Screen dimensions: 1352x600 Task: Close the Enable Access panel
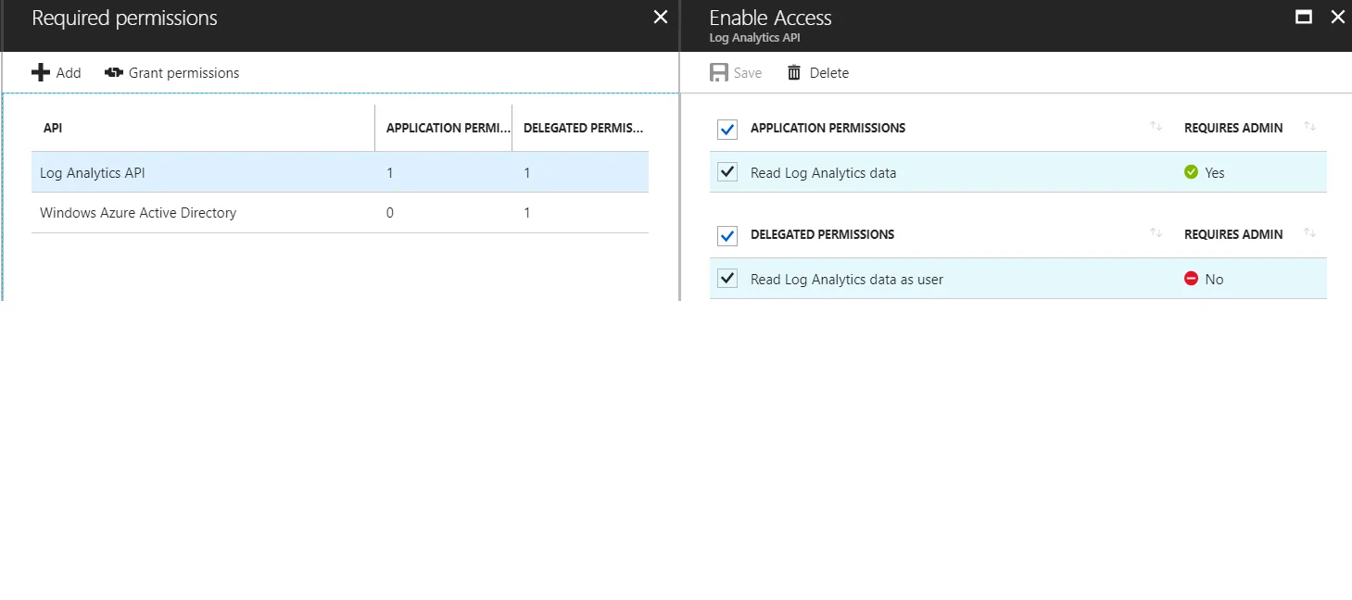[1337, 18]
